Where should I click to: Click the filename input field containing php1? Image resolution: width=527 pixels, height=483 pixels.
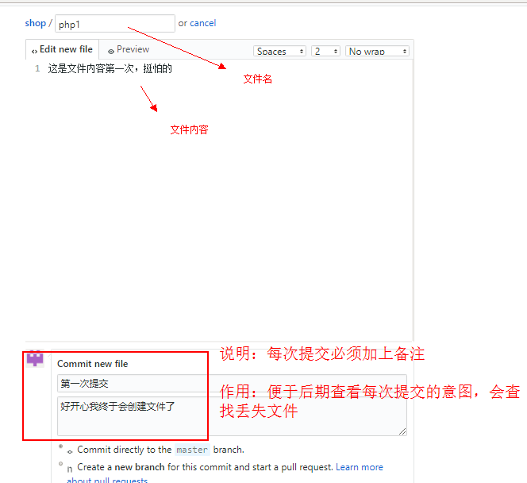click(x=114, y=24)
